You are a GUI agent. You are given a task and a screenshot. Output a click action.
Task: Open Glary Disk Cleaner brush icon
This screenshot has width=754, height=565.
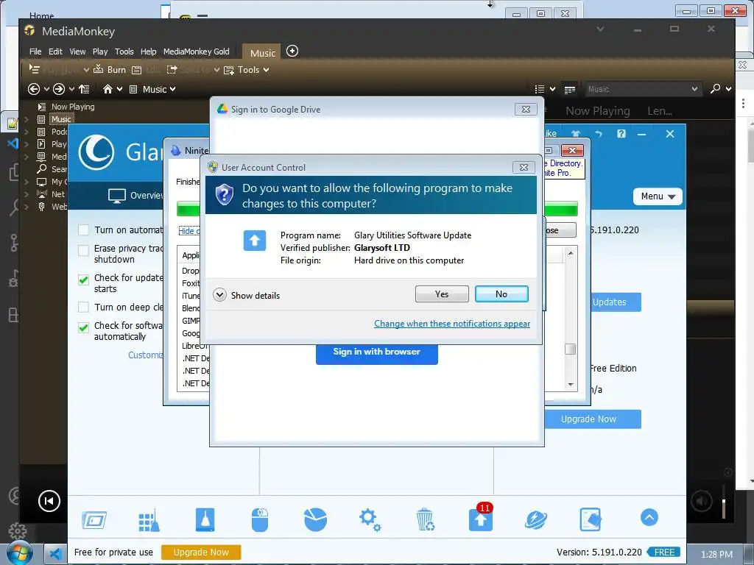point(205,520)
